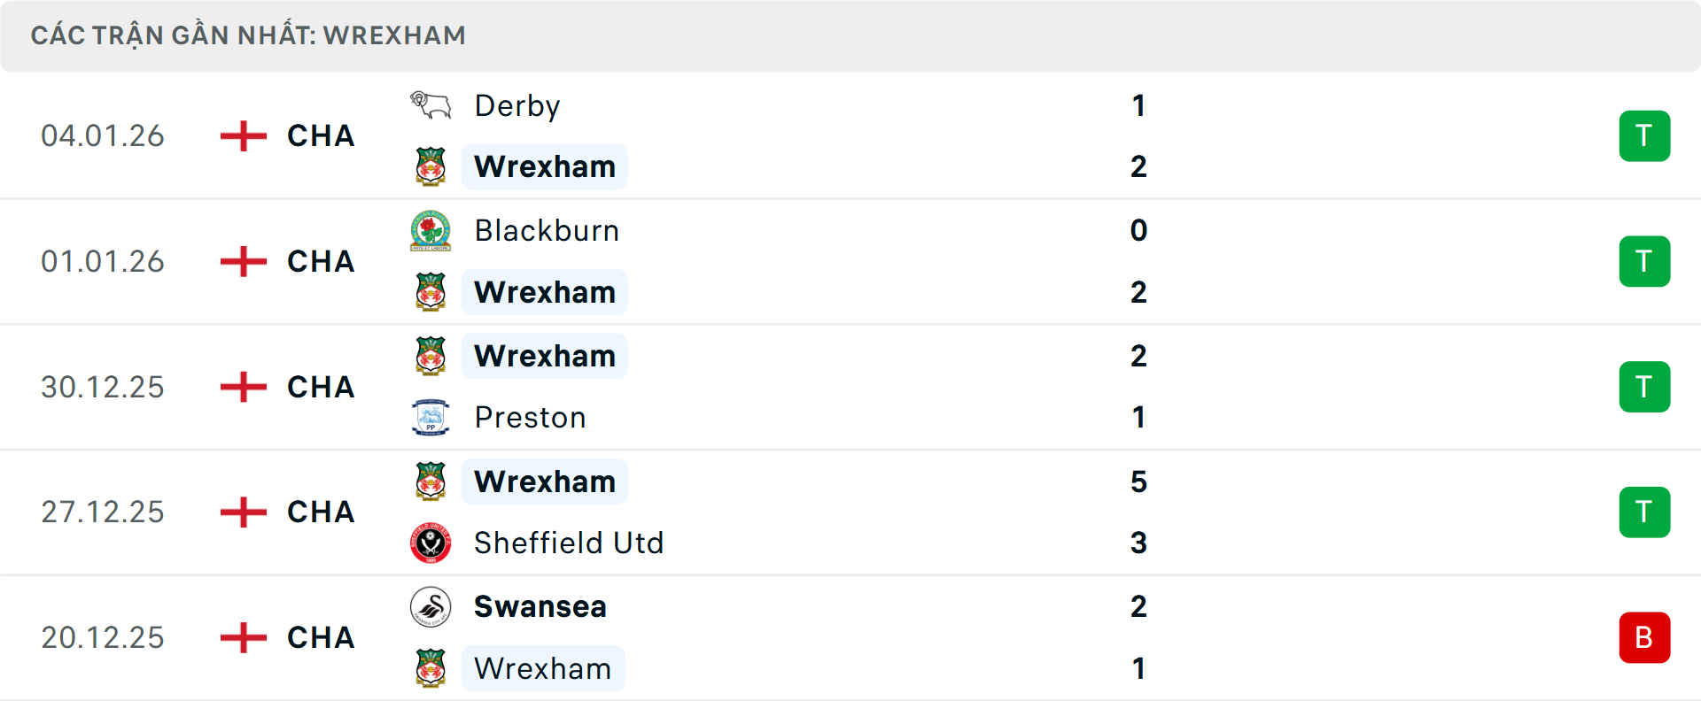Click the Preston club crest
The width and height of the screenshot is (1701, 701).
point(431,417)
